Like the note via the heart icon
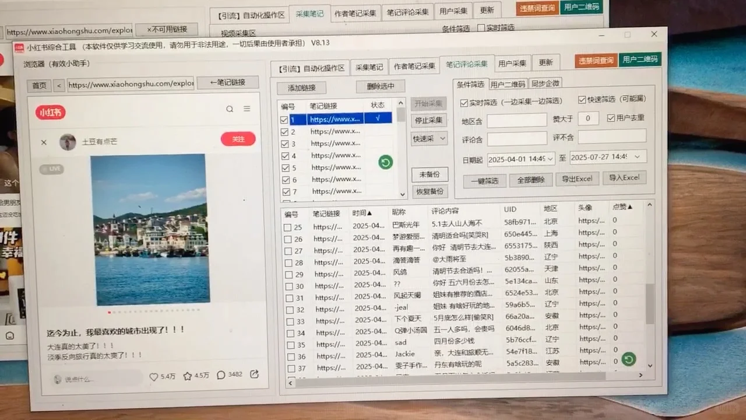The height and width of the screenshot is (420, 746). click(x=153, y=376)
